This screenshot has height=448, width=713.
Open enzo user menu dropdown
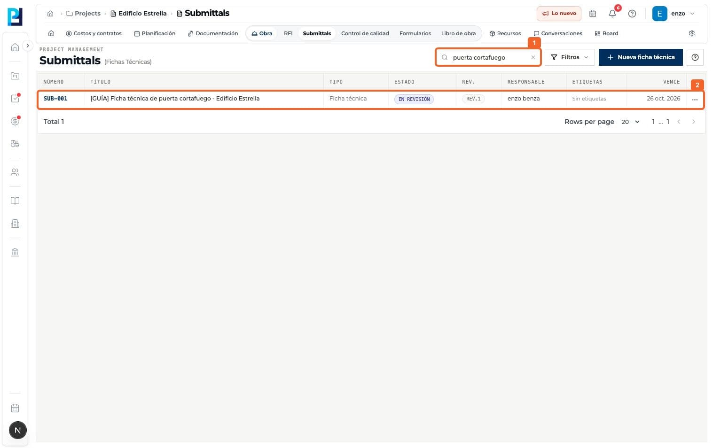point(674,14)
